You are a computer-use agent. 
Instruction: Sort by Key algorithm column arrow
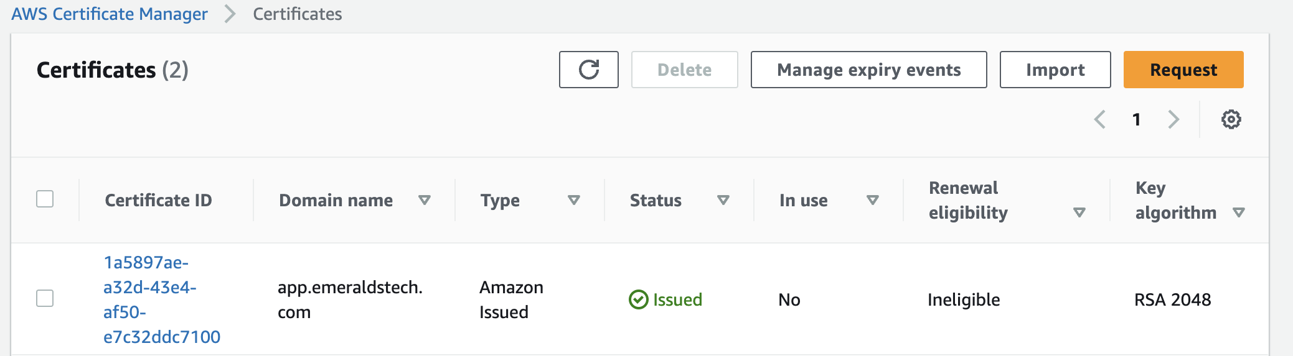click(x=1239, y=212)
